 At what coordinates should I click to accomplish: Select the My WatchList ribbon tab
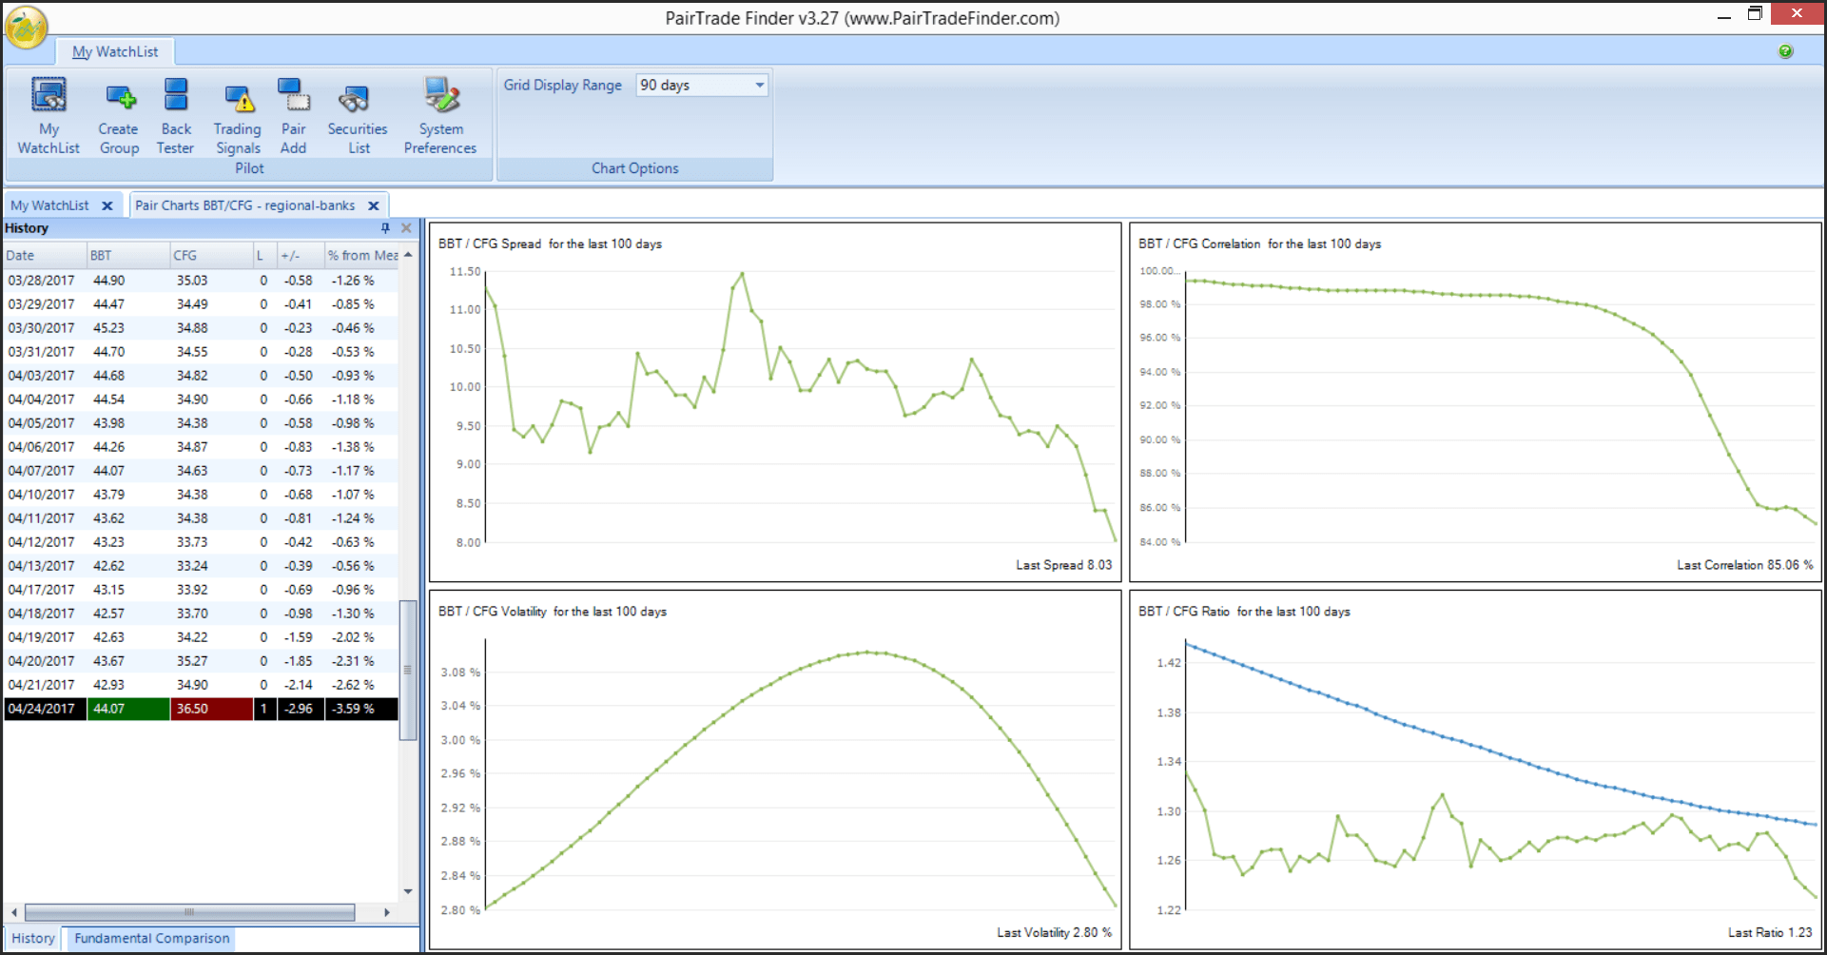(115, 52)
